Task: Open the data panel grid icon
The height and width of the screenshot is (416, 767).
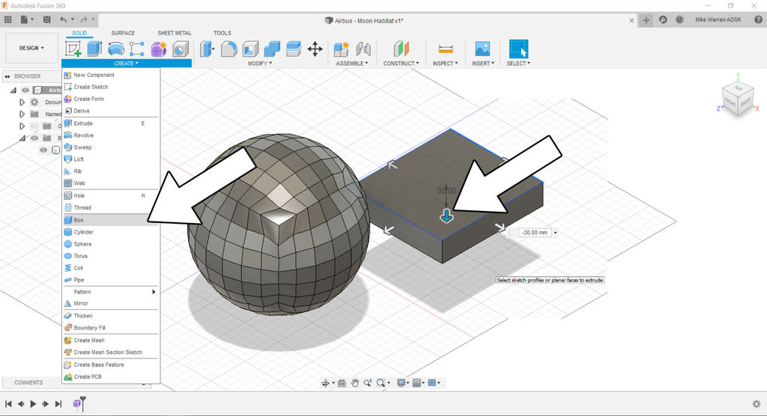Action: pos(8,19)
